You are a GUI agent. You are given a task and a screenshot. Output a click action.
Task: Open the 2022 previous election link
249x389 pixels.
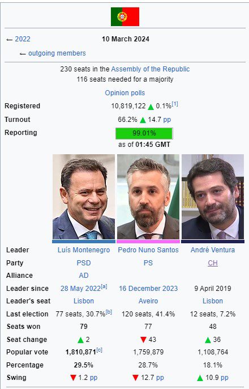tap(23, 39)
